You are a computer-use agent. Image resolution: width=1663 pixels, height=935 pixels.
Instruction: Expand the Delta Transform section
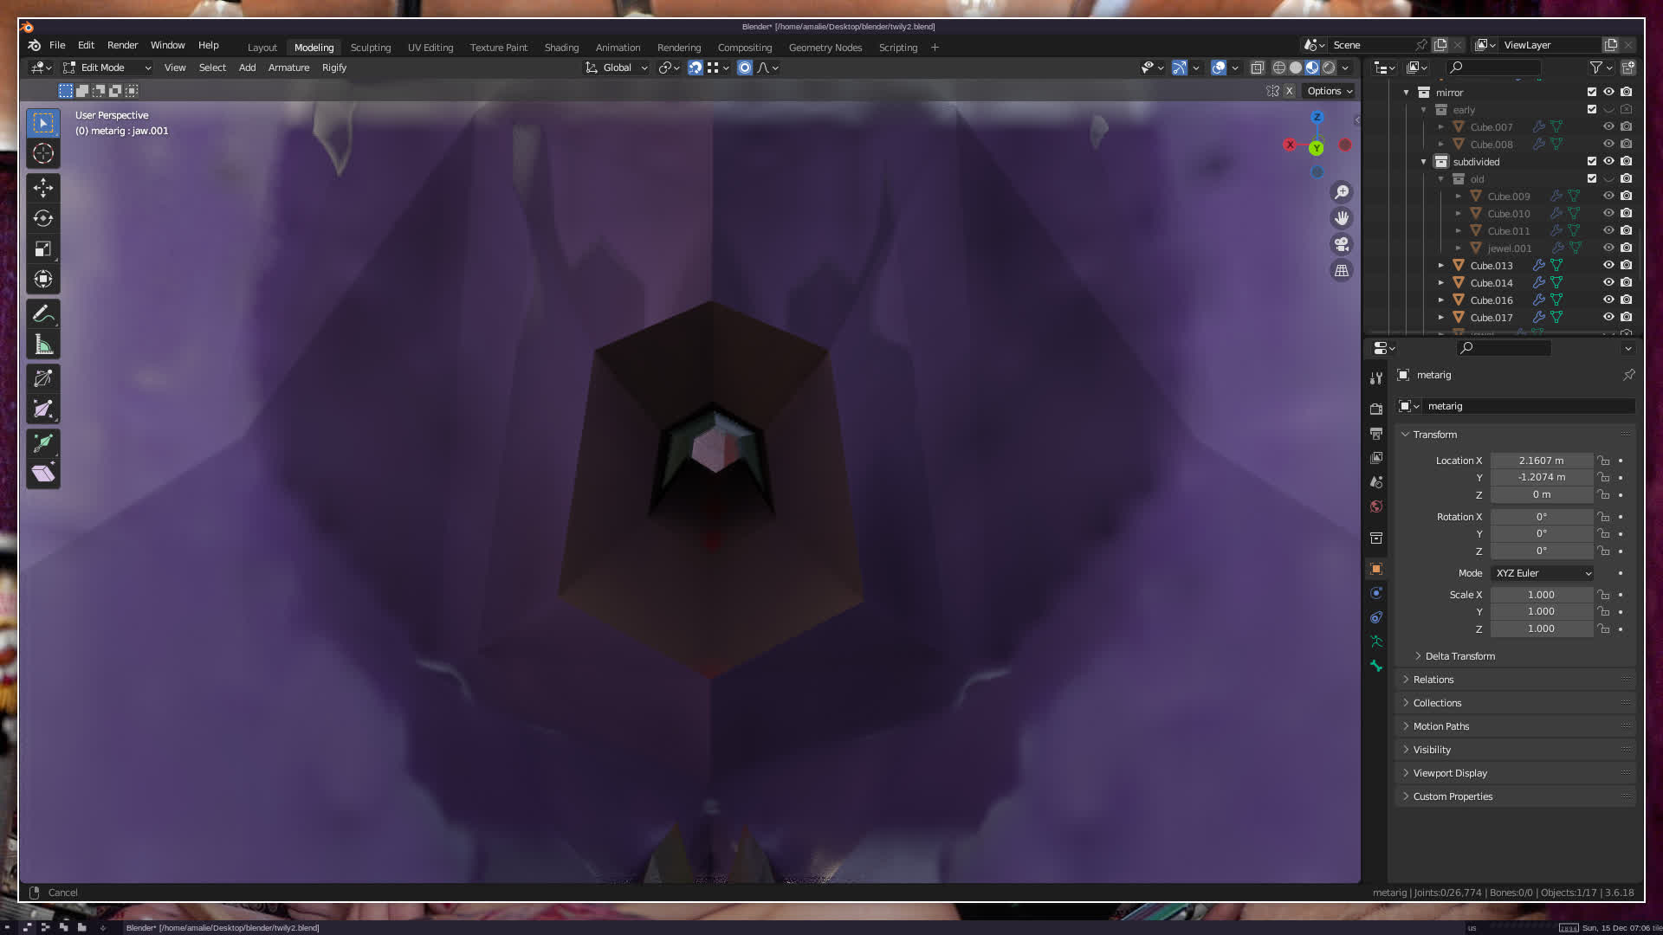pyautogui.click(x=1459, y=656)
